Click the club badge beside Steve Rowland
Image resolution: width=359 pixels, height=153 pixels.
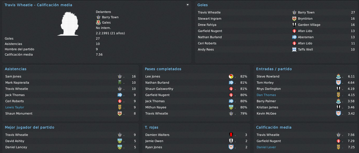tap(338, 76)
